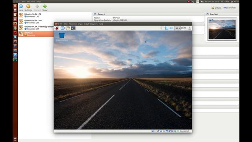This screenshot has height=142, width=252.
Task: Open Machine menu in VirtualBox Manager top bar
Action: (x=31, y=2)
